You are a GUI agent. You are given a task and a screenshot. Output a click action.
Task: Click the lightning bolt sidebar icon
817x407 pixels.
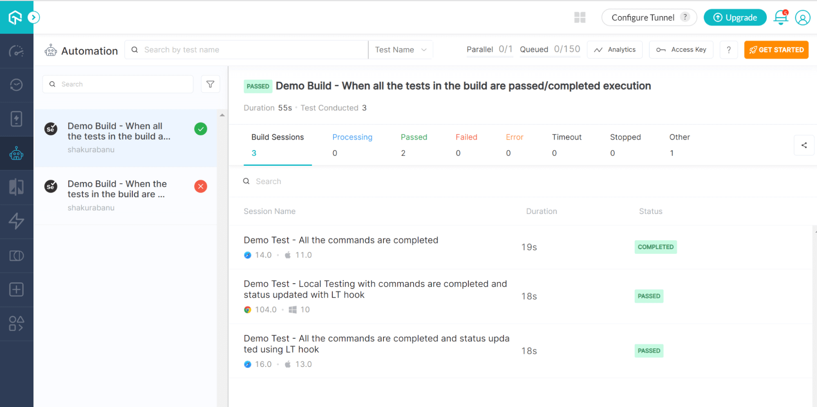[16, 221]
